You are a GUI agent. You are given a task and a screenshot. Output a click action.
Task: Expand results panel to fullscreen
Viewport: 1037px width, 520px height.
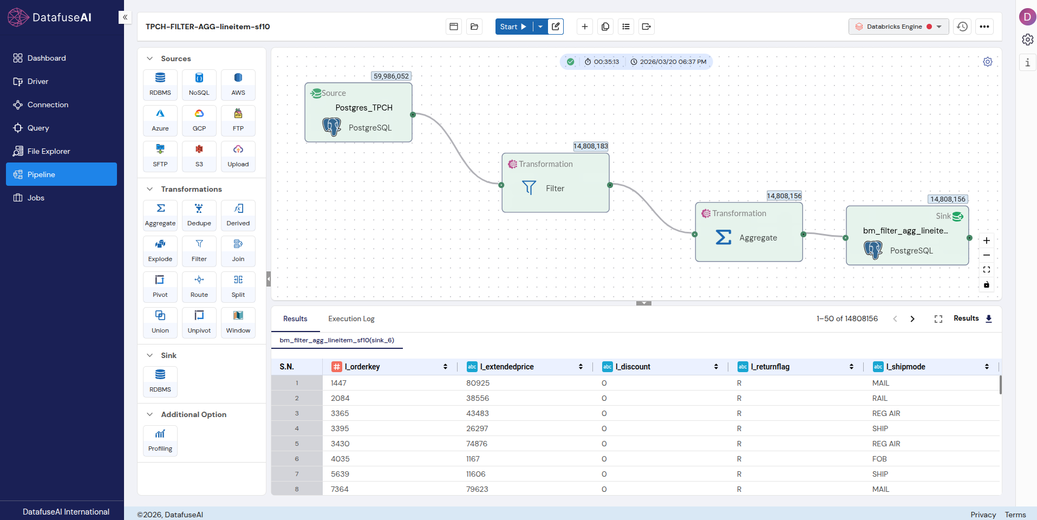pyautogui.click(x=938, y=319)
